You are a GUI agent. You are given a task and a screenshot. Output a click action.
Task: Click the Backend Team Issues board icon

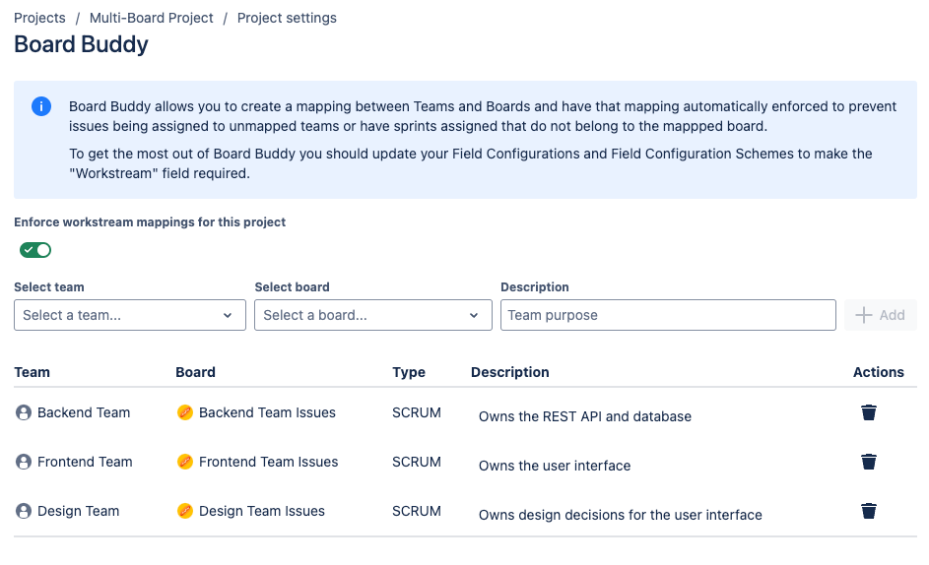(x=184, y=413)
